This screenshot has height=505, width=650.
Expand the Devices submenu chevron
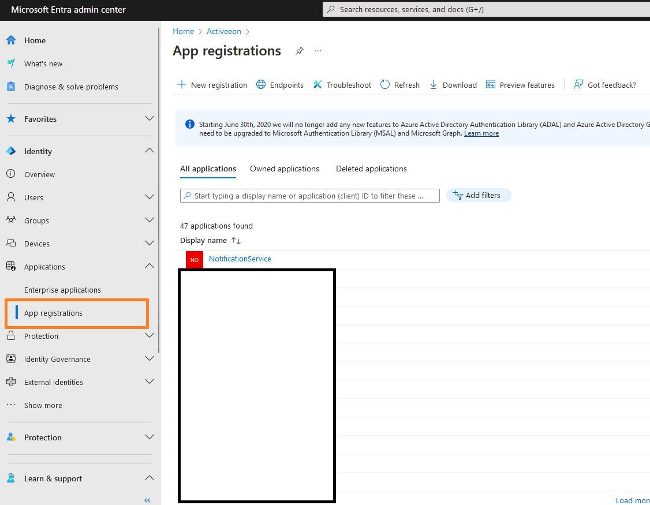pos(150,243)
